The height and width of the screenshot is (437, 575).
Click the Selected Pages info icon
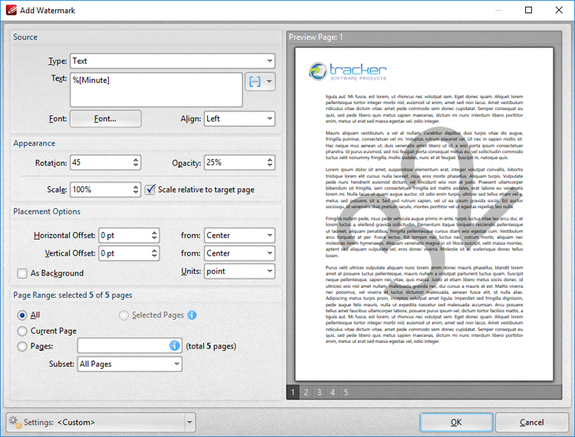[x=192, y=315]
